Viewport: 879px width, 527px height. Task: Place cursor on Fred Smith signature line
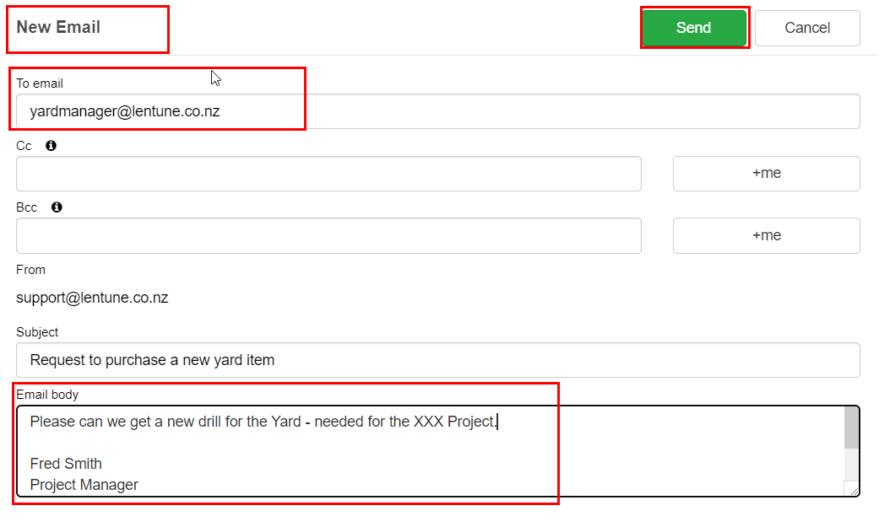[66, 464]
